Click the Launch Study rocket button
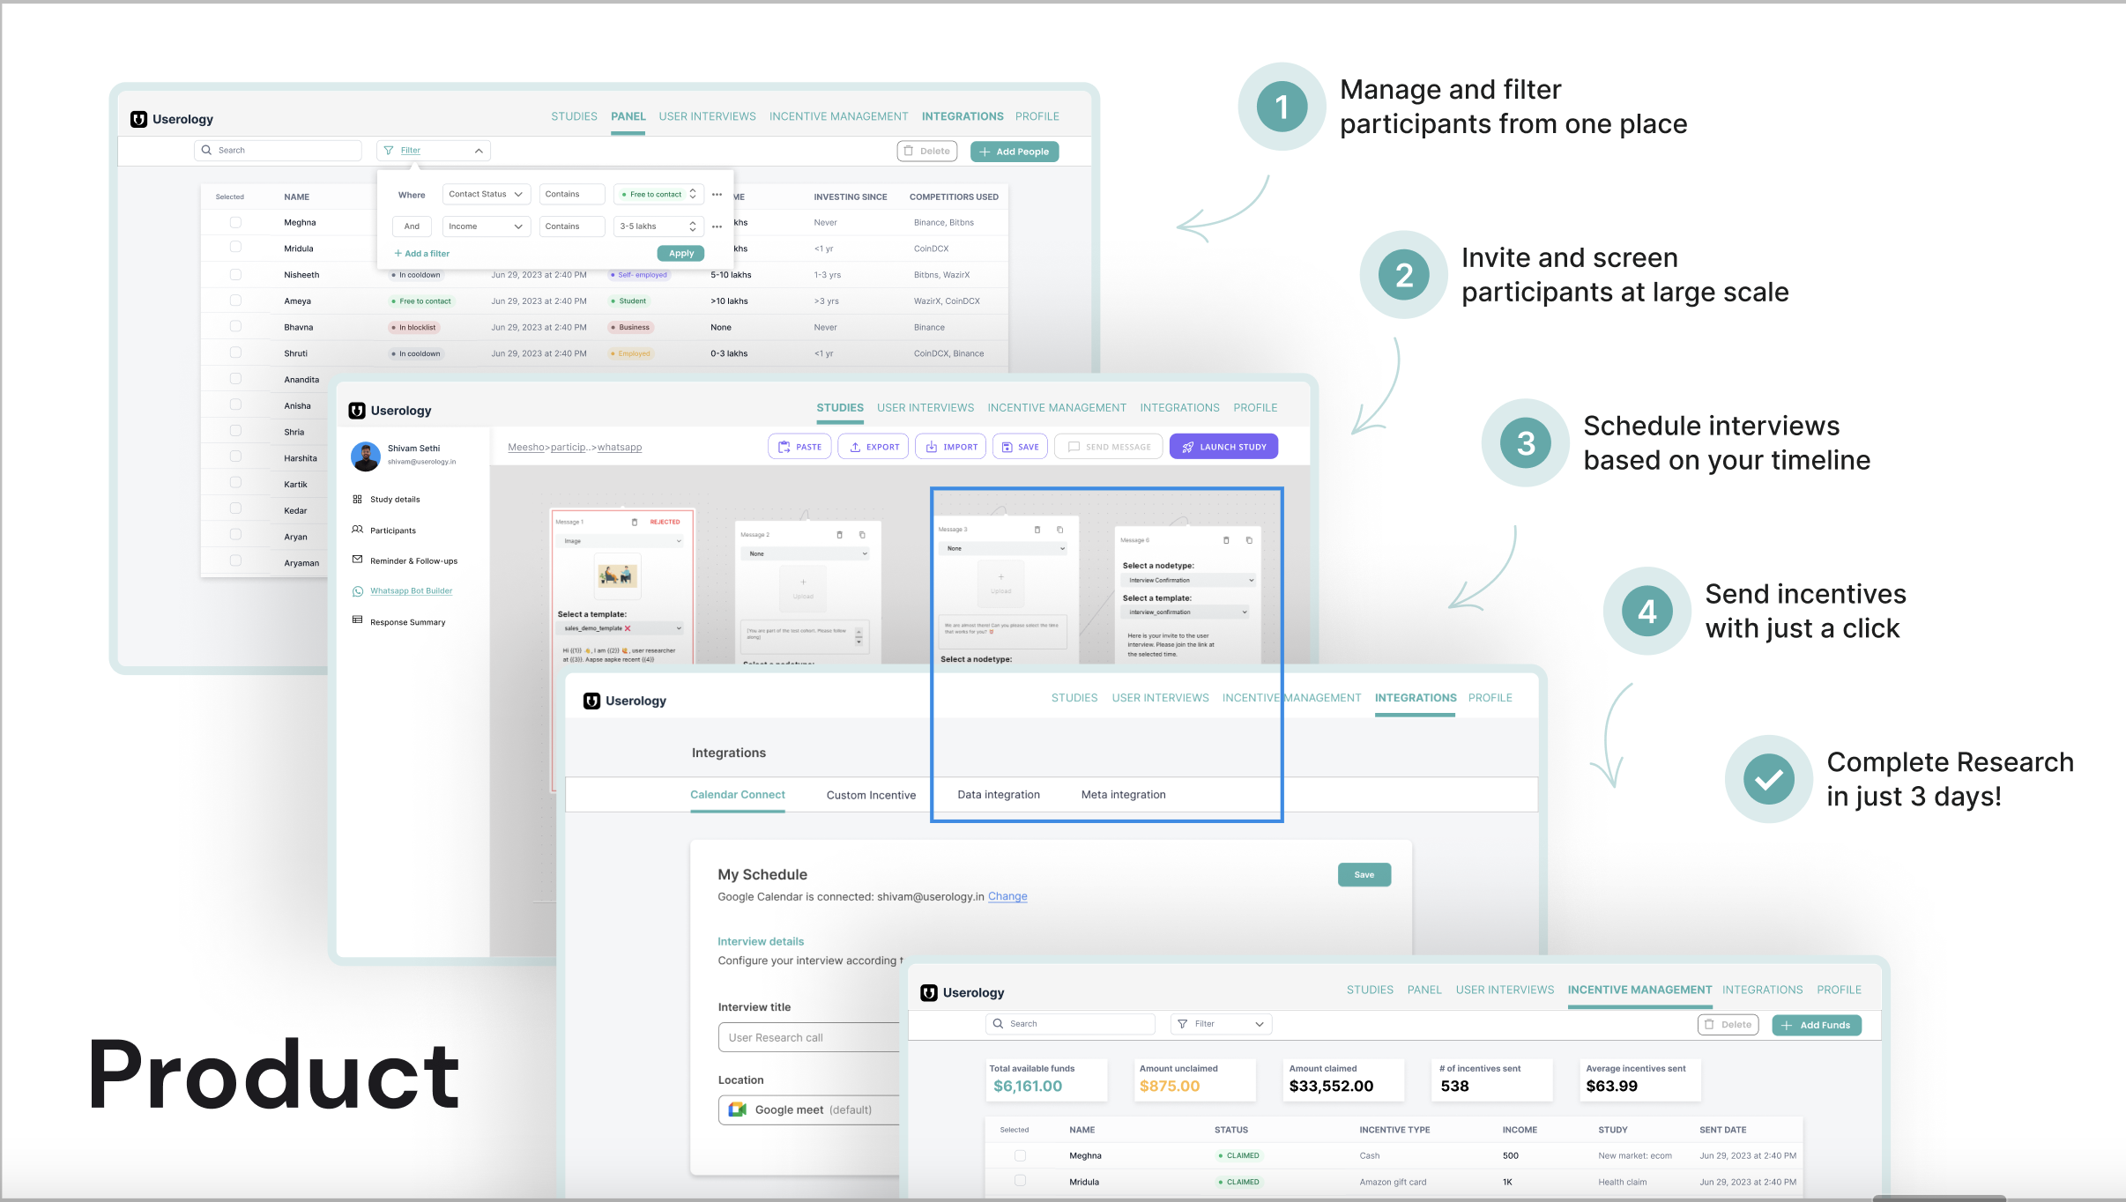This screenshot has height=1202, width=2126. [1223, 447]
